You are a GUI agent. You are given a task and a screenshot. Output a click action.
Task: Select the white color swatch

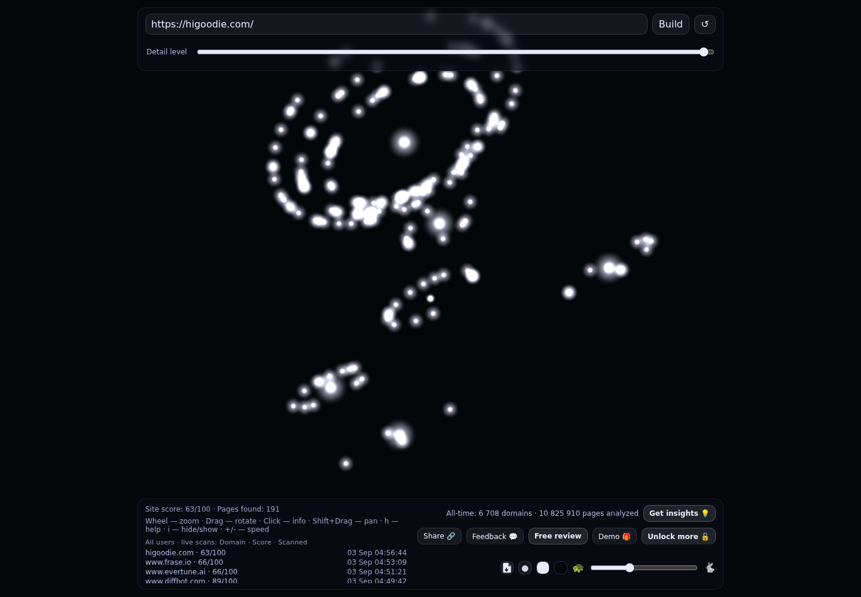tap(543, 568)
